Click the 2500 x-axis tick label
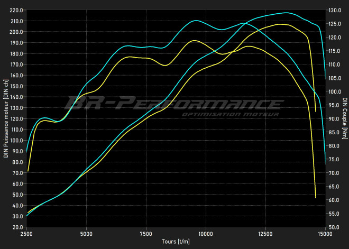Screen dimensions: 349x249 point(26,233)
